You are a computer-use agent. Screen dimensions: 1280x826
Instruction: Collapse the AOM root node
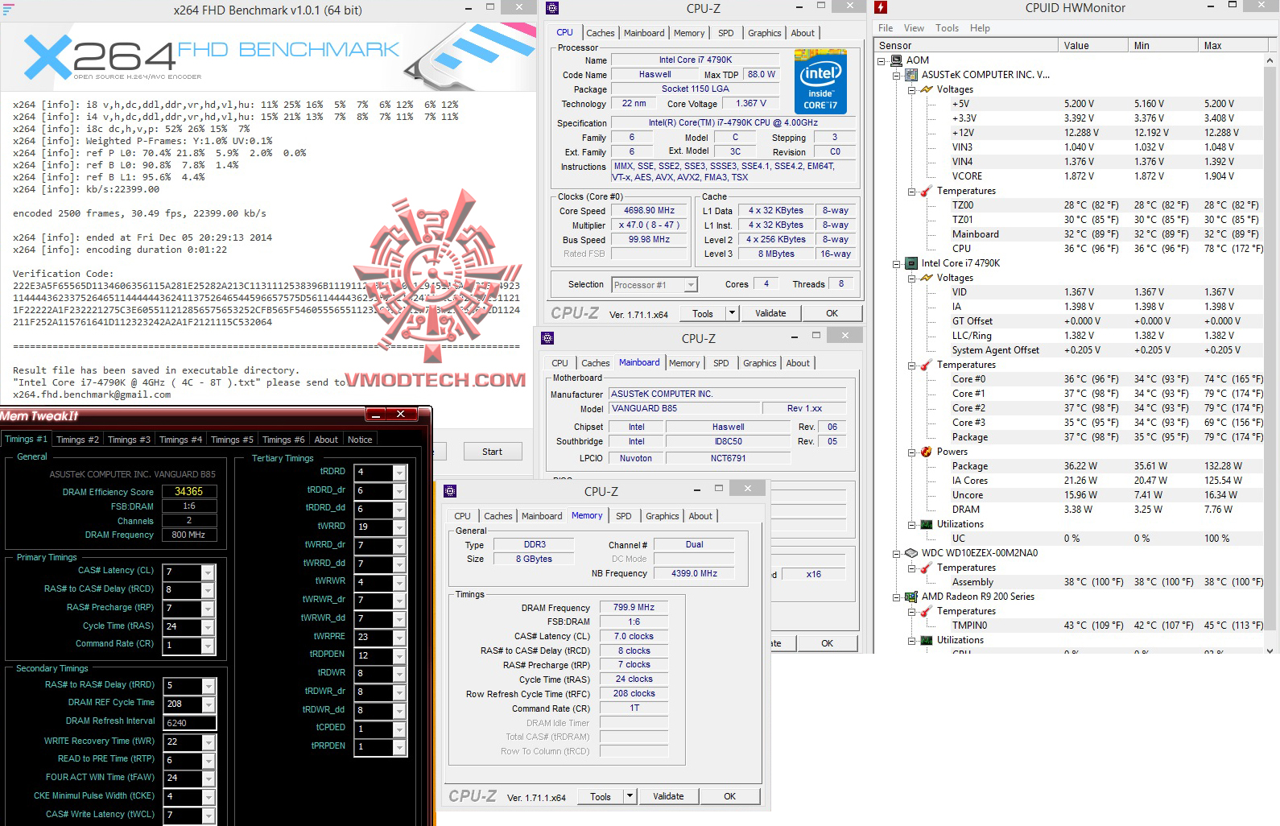(882, 60)
